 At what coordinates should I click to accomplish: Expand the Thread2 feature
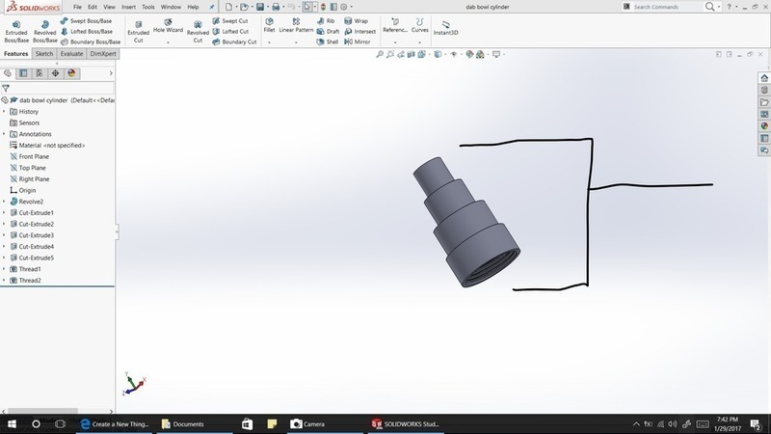[5, 280]
